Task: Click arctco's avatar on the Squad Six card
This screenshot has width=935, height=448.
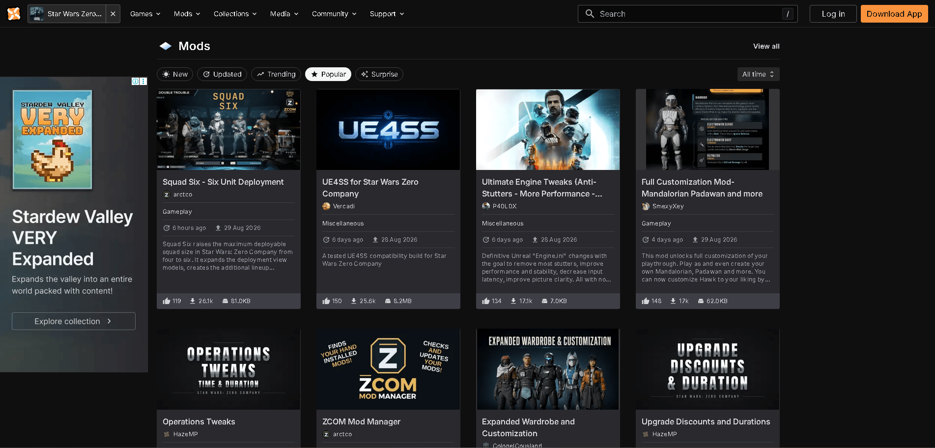Action: coord(167,195)
